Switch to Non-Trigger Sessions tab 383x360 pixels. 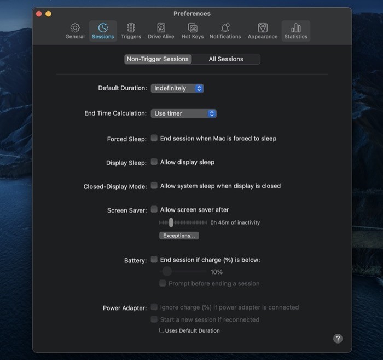click(158, 59)
